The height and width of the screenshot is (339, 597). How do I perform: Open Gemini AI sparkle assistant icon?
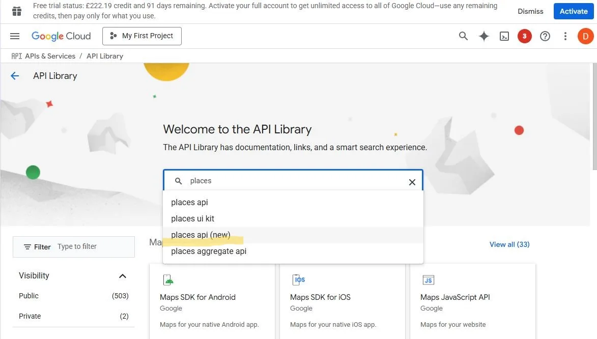(484, 36)
